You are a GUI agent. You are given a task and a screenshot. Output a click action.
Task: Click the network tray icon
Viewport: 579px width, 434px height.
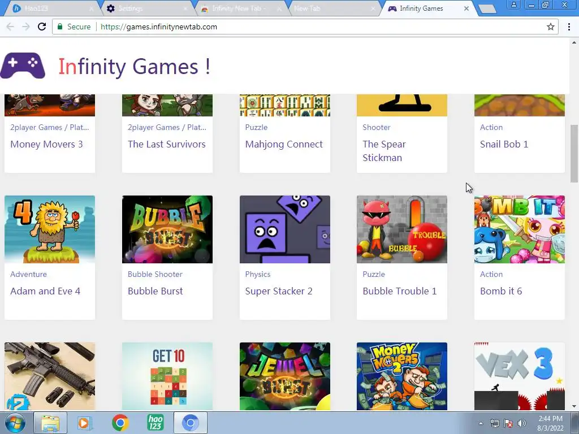[x=494, y=423]
